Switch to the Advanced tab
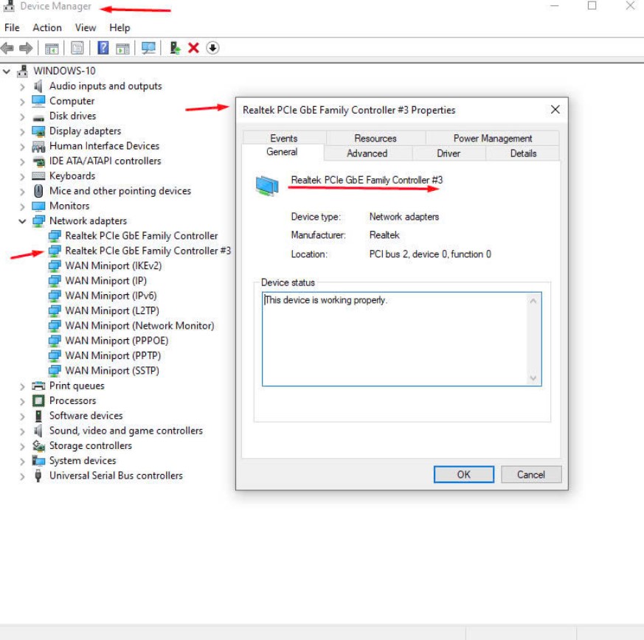This screenshot has width=644, height=640. tap(367, 153)
